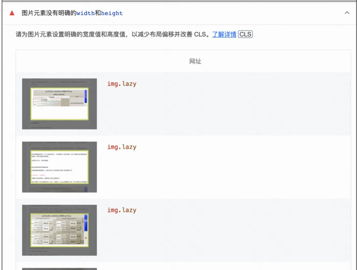Click the 网址 column header

(x=195, y=62)
